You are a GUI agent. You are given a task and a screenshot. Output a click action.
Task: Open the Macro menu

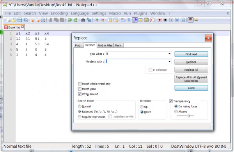pyautogui.click(x=115, y=13)
